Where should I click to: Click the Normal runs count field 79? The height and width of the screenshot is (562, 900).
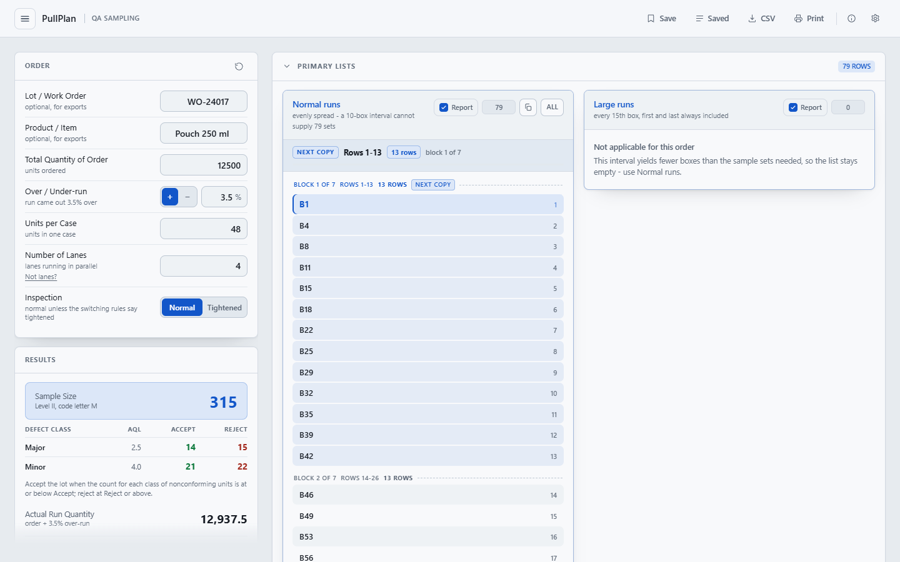point(499,107)
